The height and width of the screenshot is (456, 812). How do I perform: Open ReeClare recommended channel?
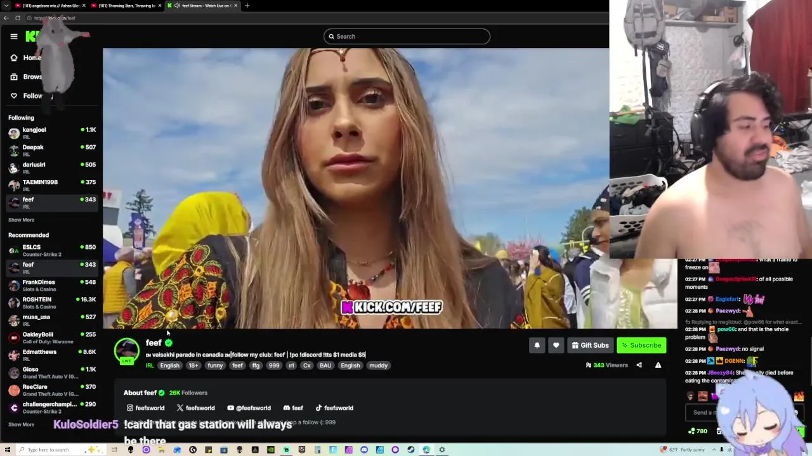click(x=52, y=389)
